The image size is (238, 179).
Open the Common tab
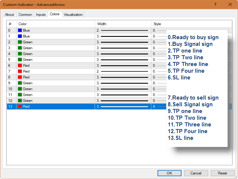pyautogui.click(x=25, y=15)
